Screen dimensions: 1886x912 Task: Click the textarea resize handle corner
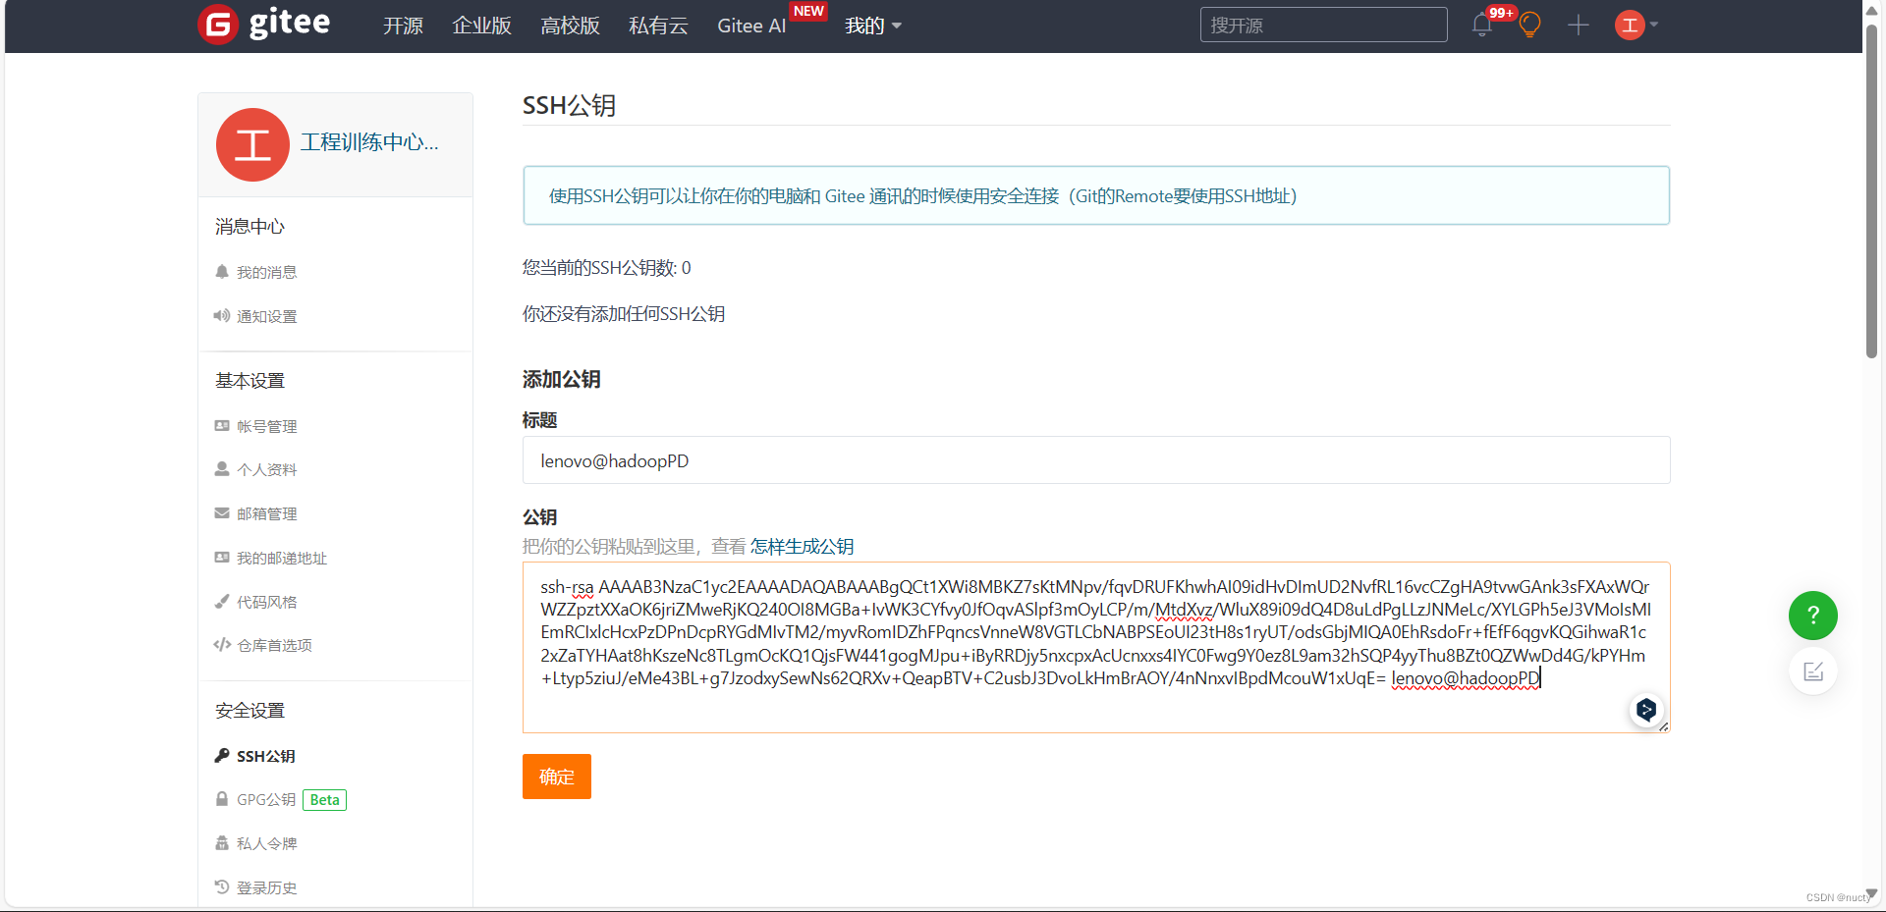tap(1663, 726)
